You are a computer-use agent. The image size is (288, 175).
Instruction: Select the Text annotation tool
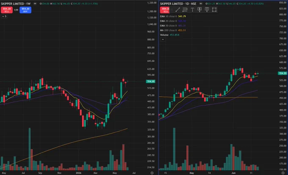click(192, 10)
